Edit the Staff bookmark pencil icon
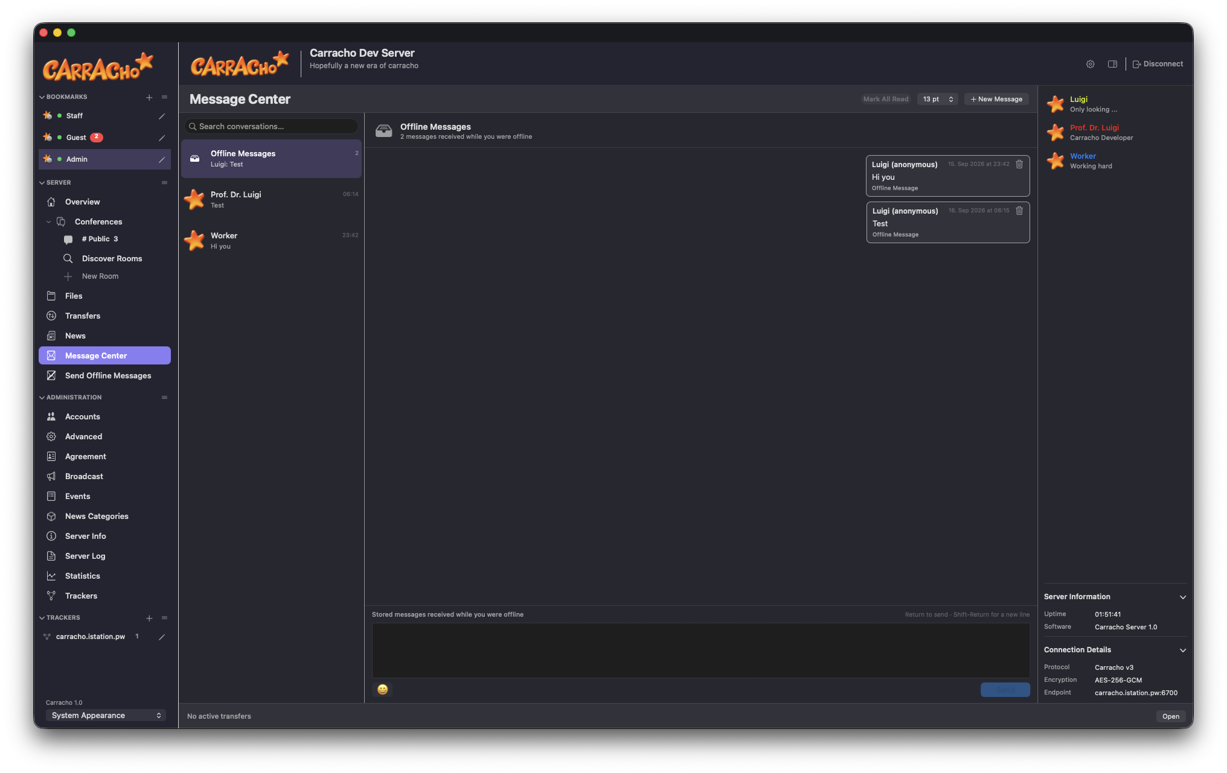1227x773 pixels. 162,116
